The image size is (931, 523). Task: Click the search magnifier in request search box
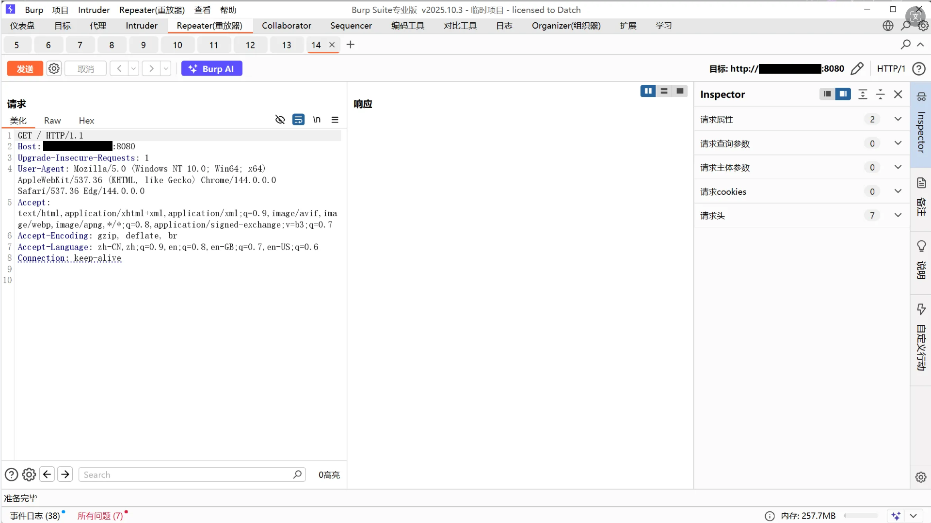[297, 475]
